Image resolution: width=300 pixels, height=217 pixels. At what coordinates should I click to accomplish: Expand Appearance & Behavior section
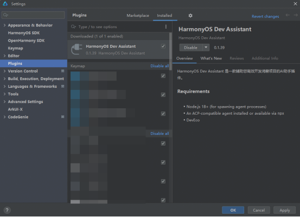tap(4, 25)
